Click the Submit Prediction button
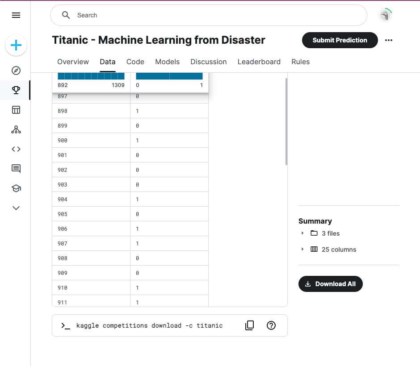Viewport: 420px width, 366px height. pyautogui.click(x=340, y=40)
